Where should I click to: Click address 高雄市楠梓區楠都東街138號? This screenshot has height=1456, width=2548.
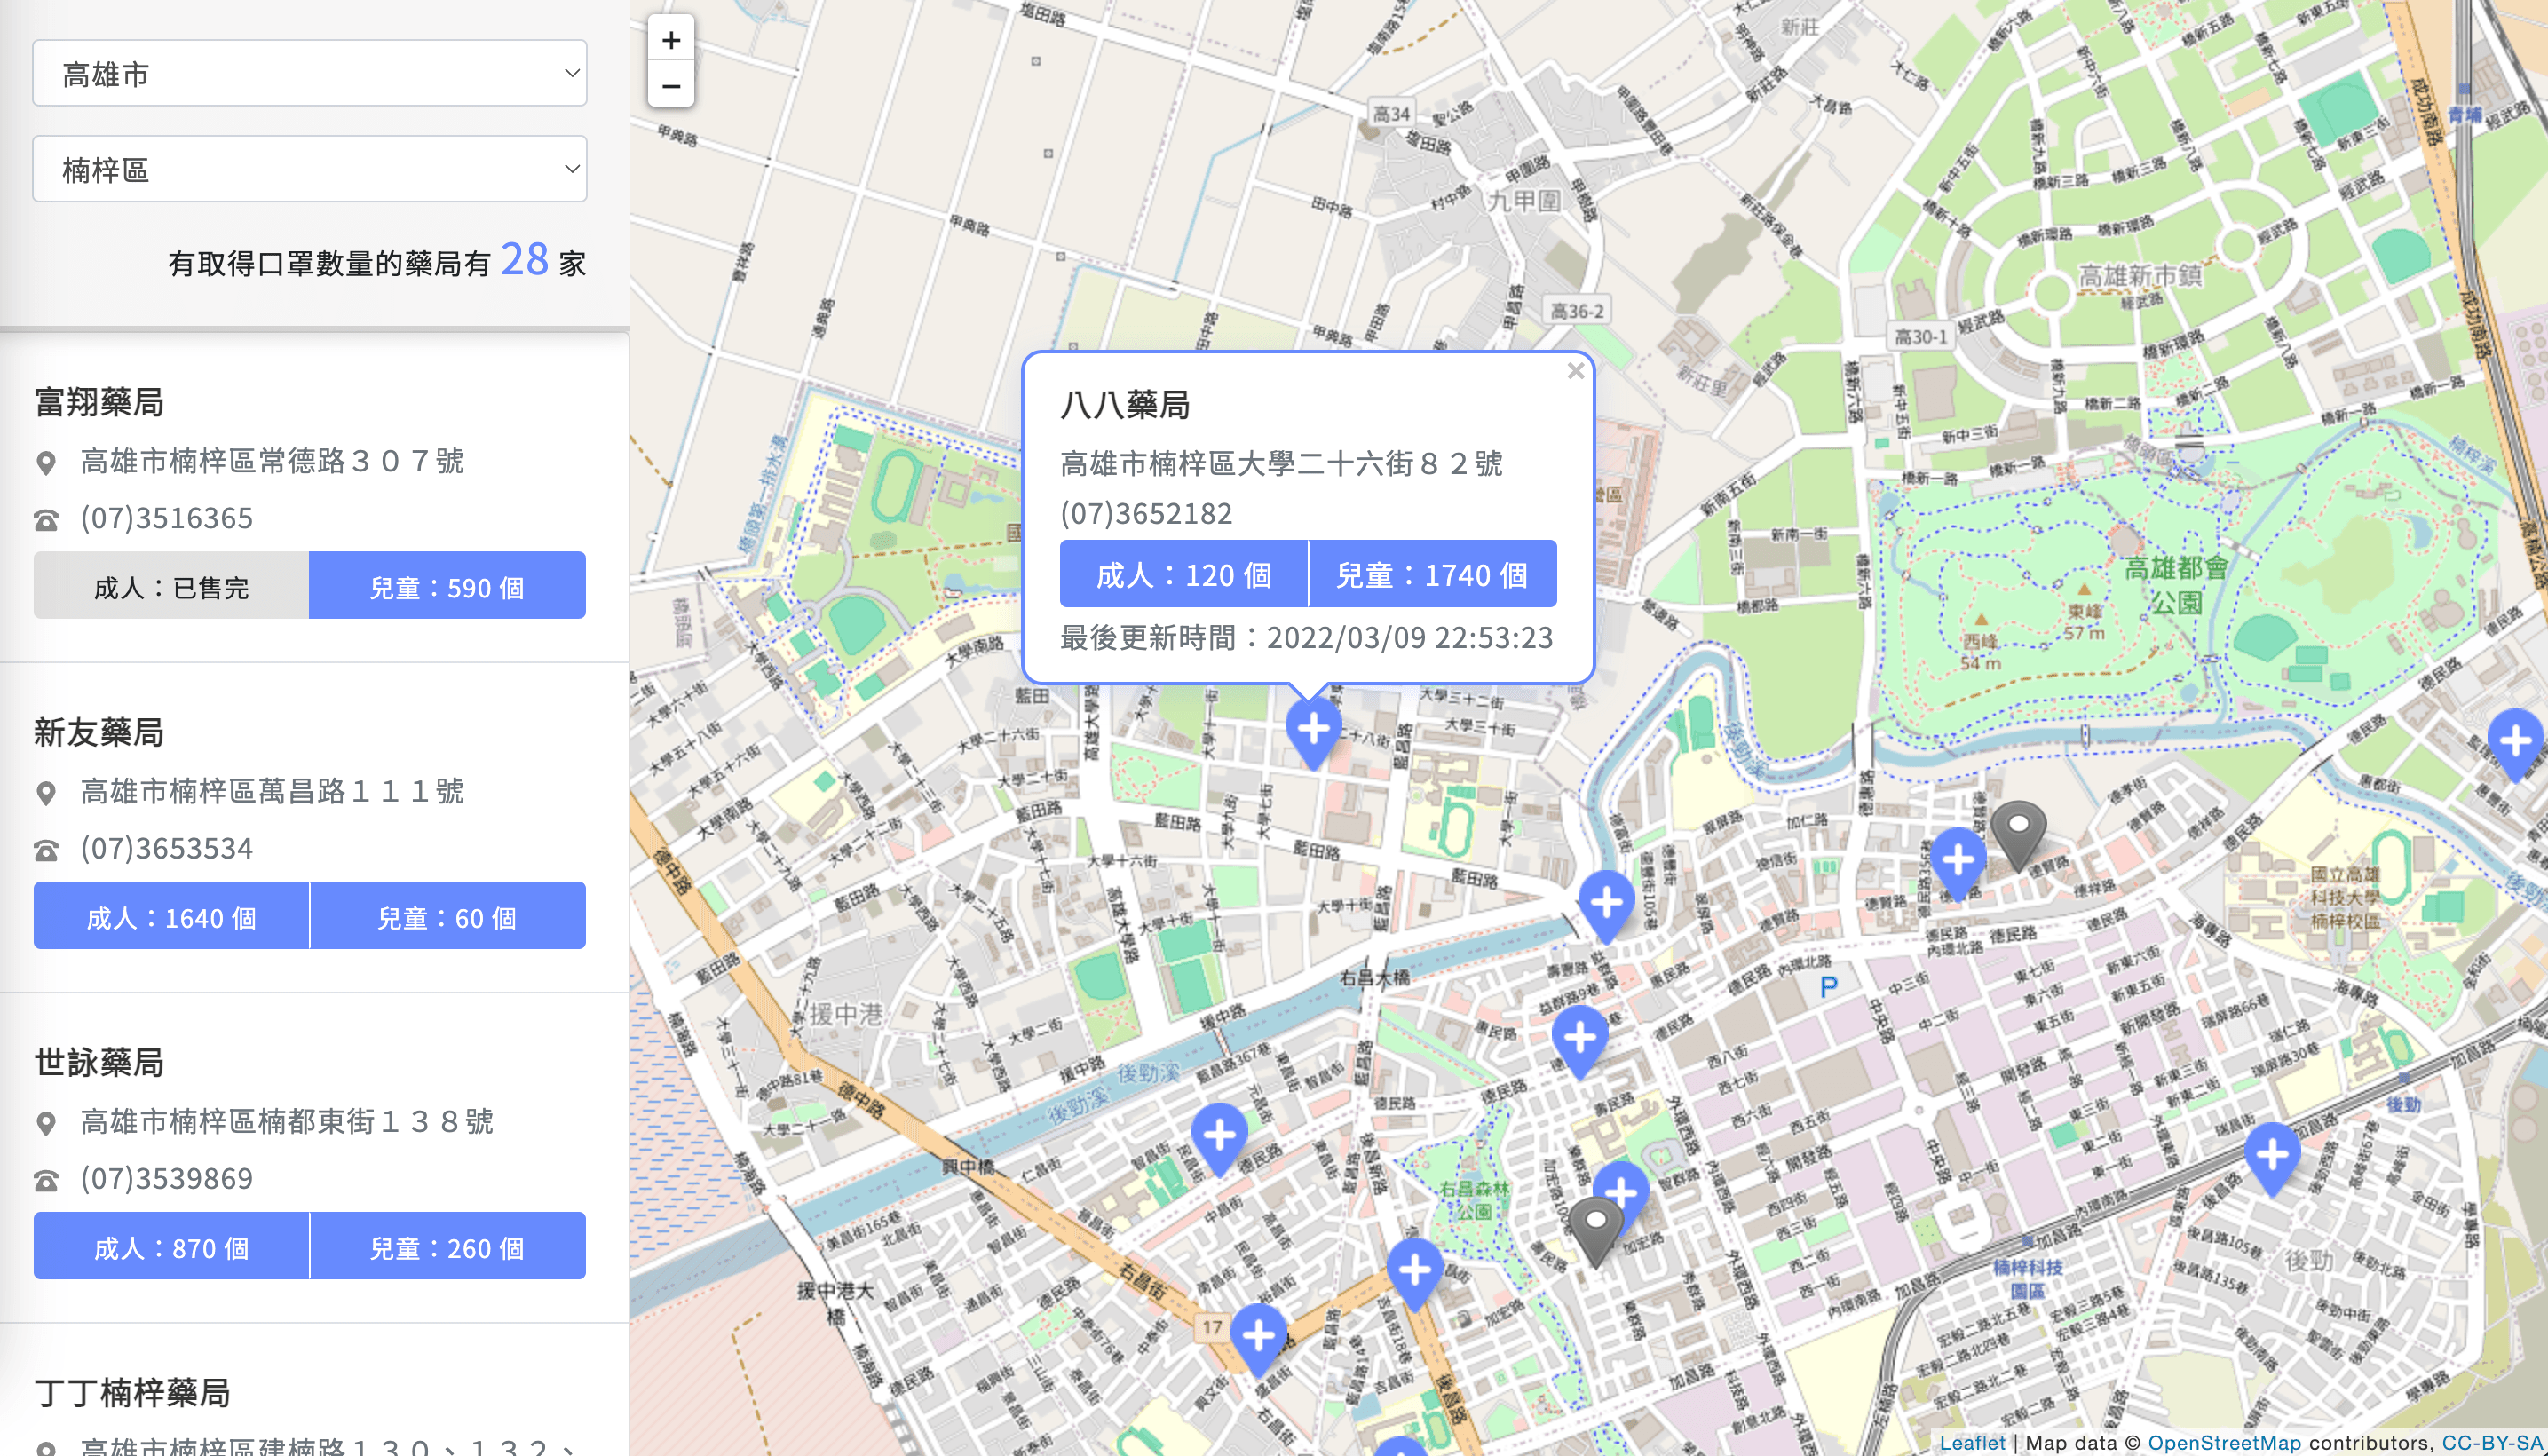(287, 1121)
